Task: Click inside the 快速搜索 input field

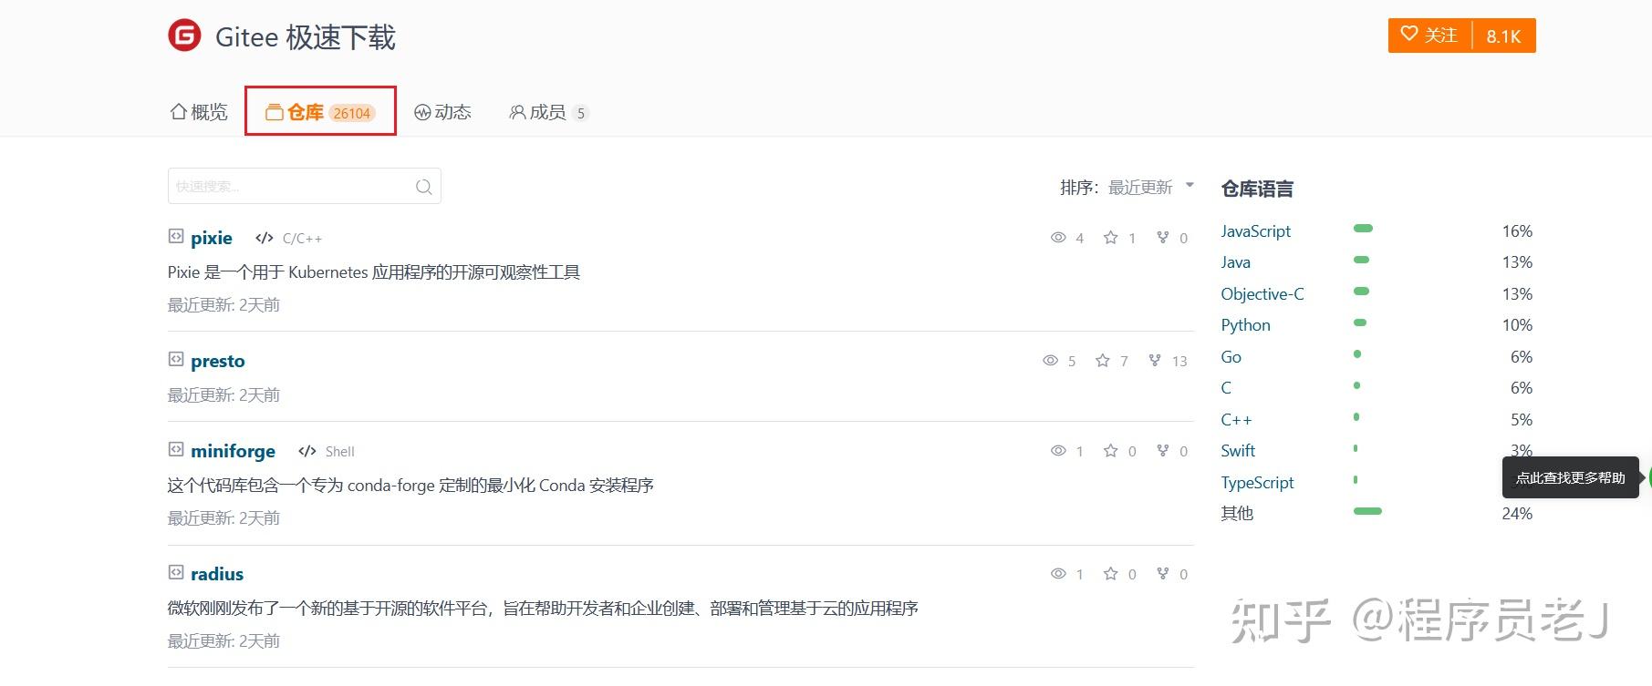Action: coord(283,186)
